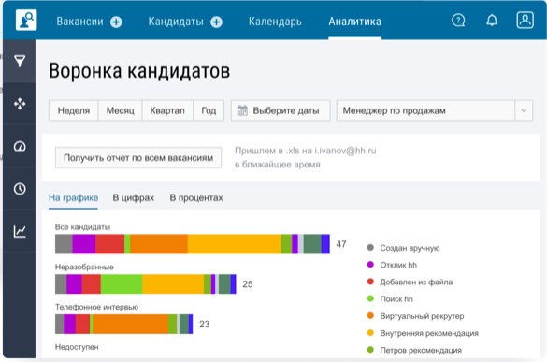
Task: Open Выберите даты date picker
Action: click(281, 110)
